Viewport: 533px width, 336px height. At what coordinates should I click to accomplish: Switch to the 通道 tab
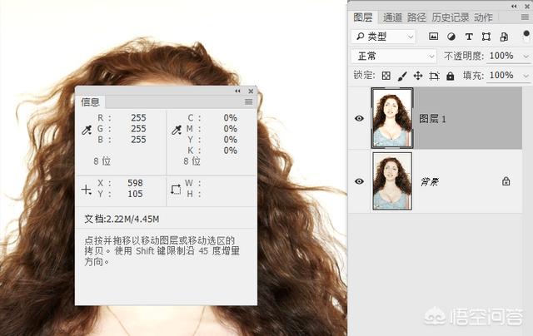392,17
